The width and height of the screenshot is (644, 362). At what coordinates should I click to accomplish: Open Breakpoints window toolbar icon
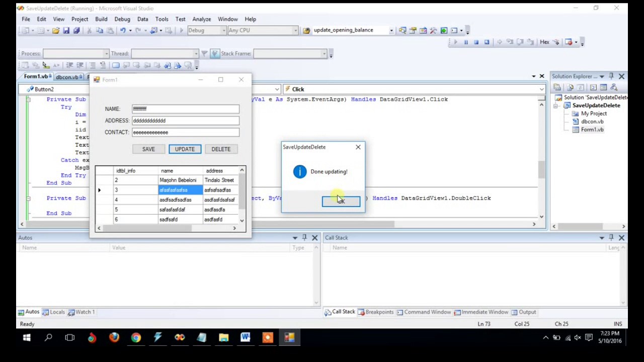(x=569, y=42)
